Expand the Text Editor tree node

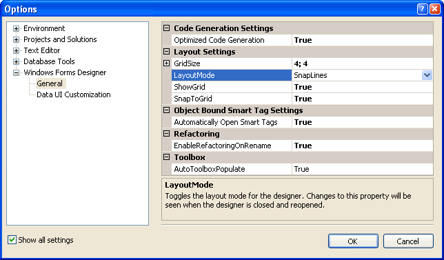pyautogui.click(x=16, y=51)
